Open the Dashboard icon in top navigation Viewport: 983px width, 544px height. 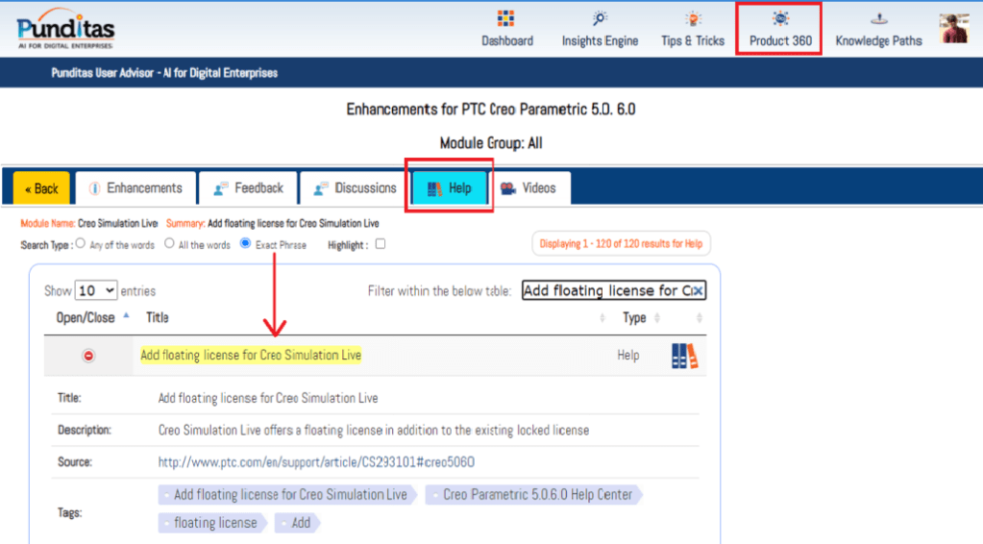tap(506, 19)
